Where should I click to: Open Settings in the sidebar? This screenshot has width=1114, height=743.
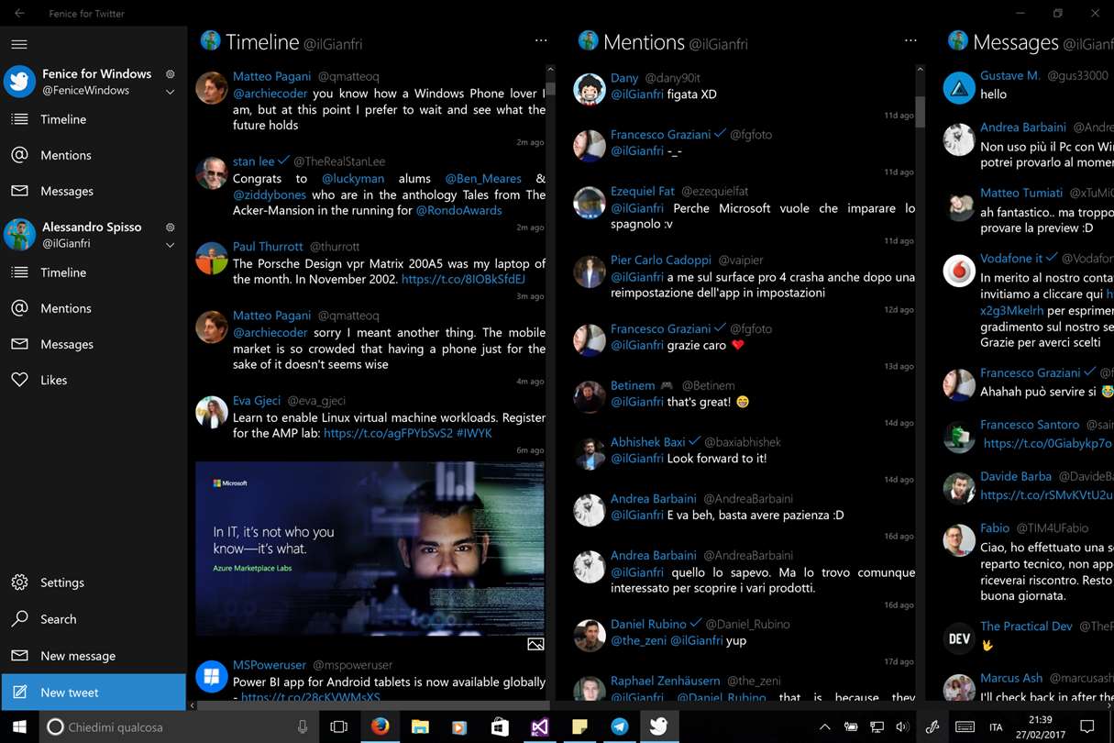pos(94,582)
